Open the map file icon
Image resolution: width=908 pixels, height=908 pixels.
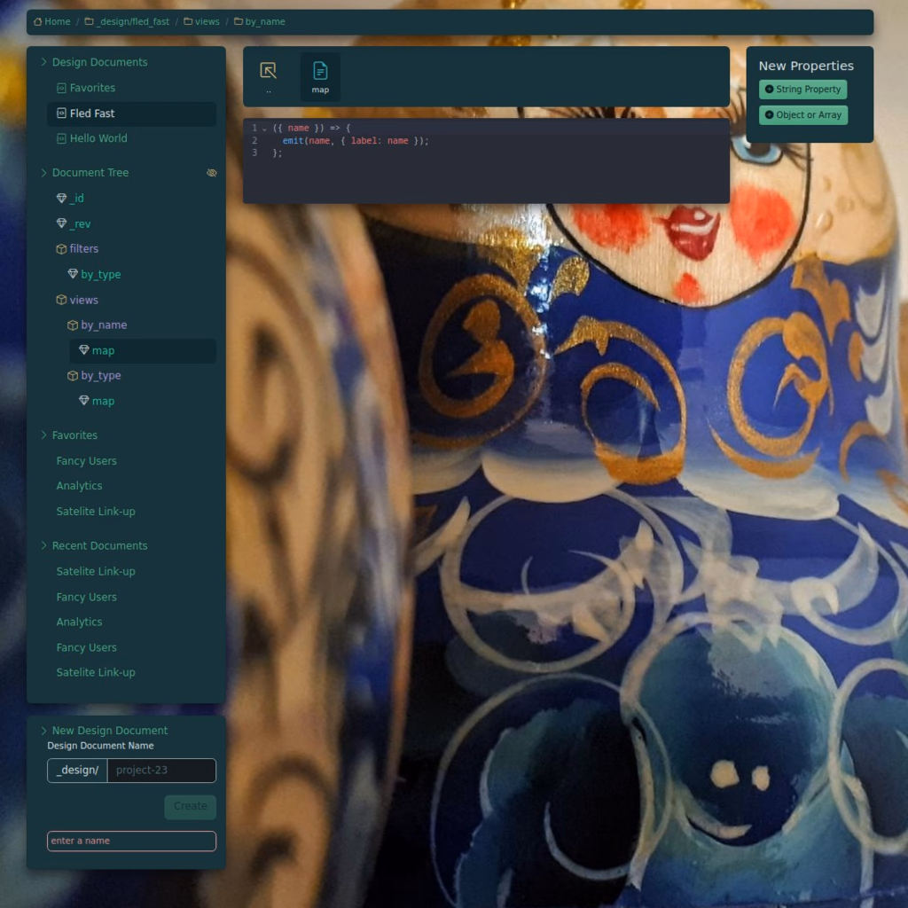320,71
